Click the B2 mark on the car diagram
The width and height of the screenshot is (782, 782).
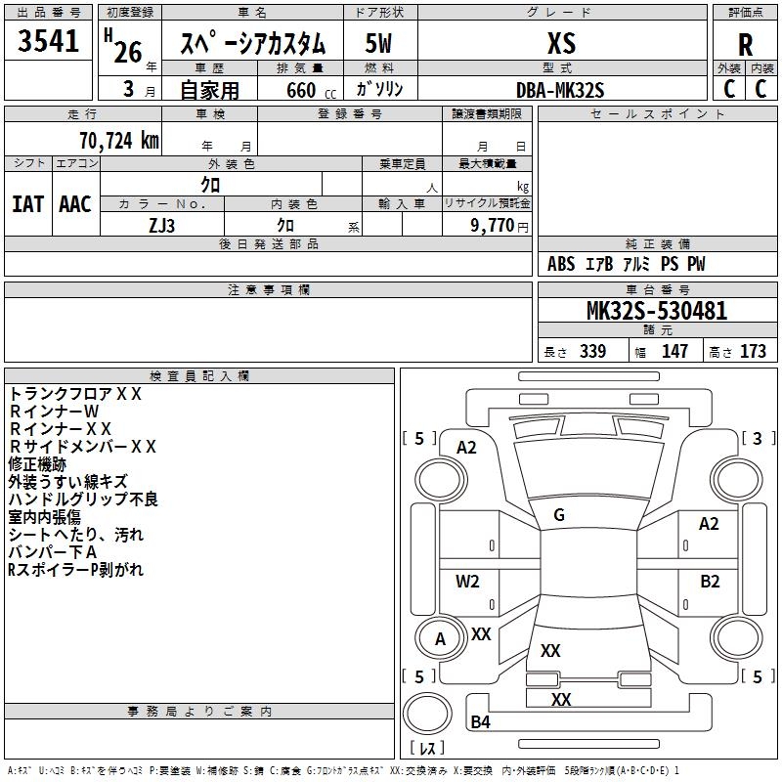(x=710, y=581)
